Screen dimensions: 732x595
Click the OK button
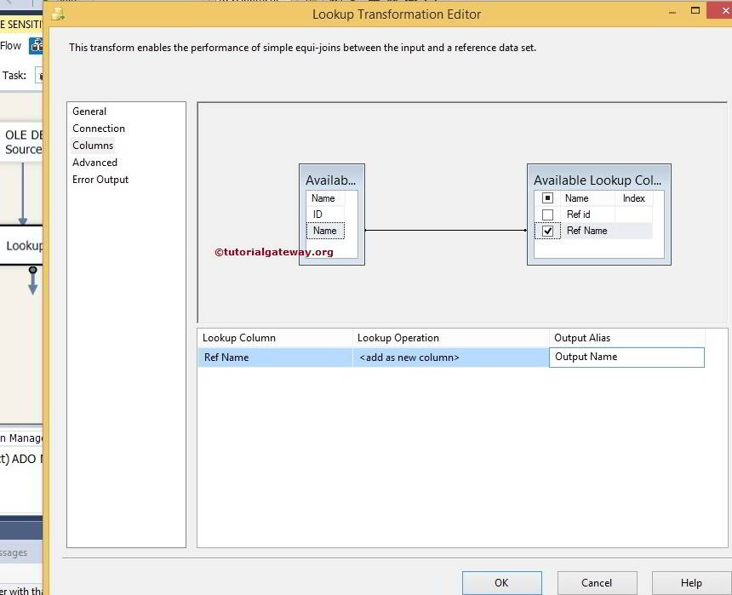click(501, 583)
